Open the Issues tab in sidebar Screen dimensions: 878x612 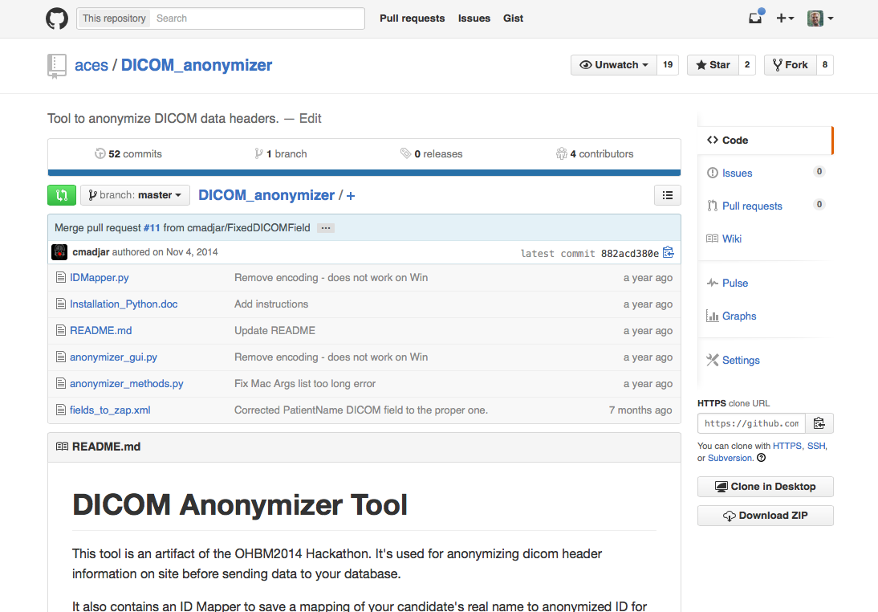click(737, 173)
